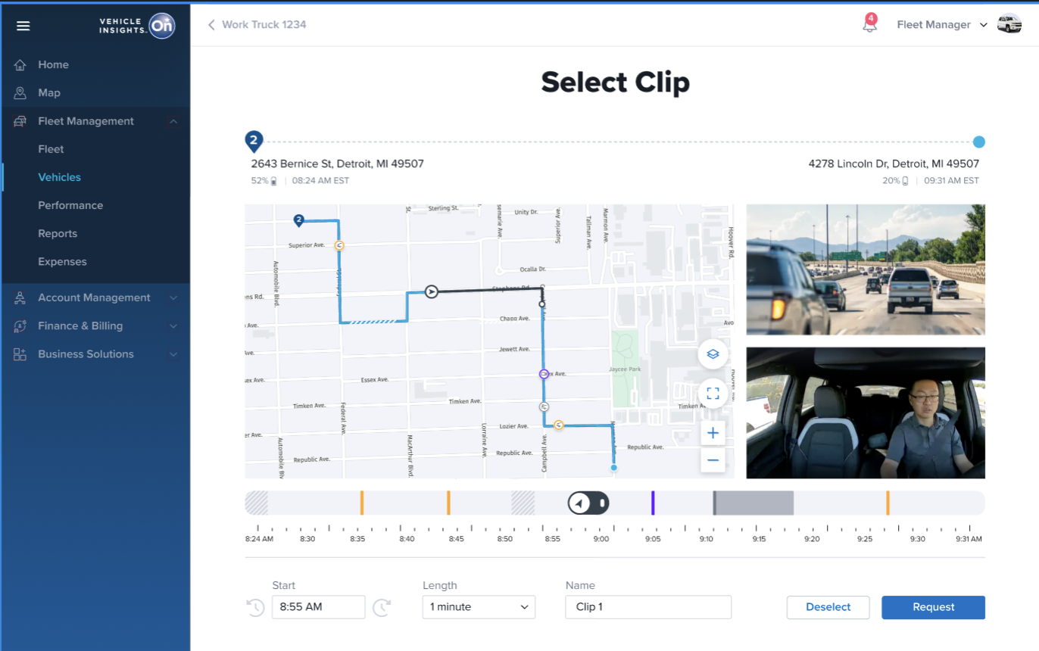Image resolution: width=1039 pixels, height=651 pixels.
Task: Expand the Business Solutions section
Action: point(173,354)
